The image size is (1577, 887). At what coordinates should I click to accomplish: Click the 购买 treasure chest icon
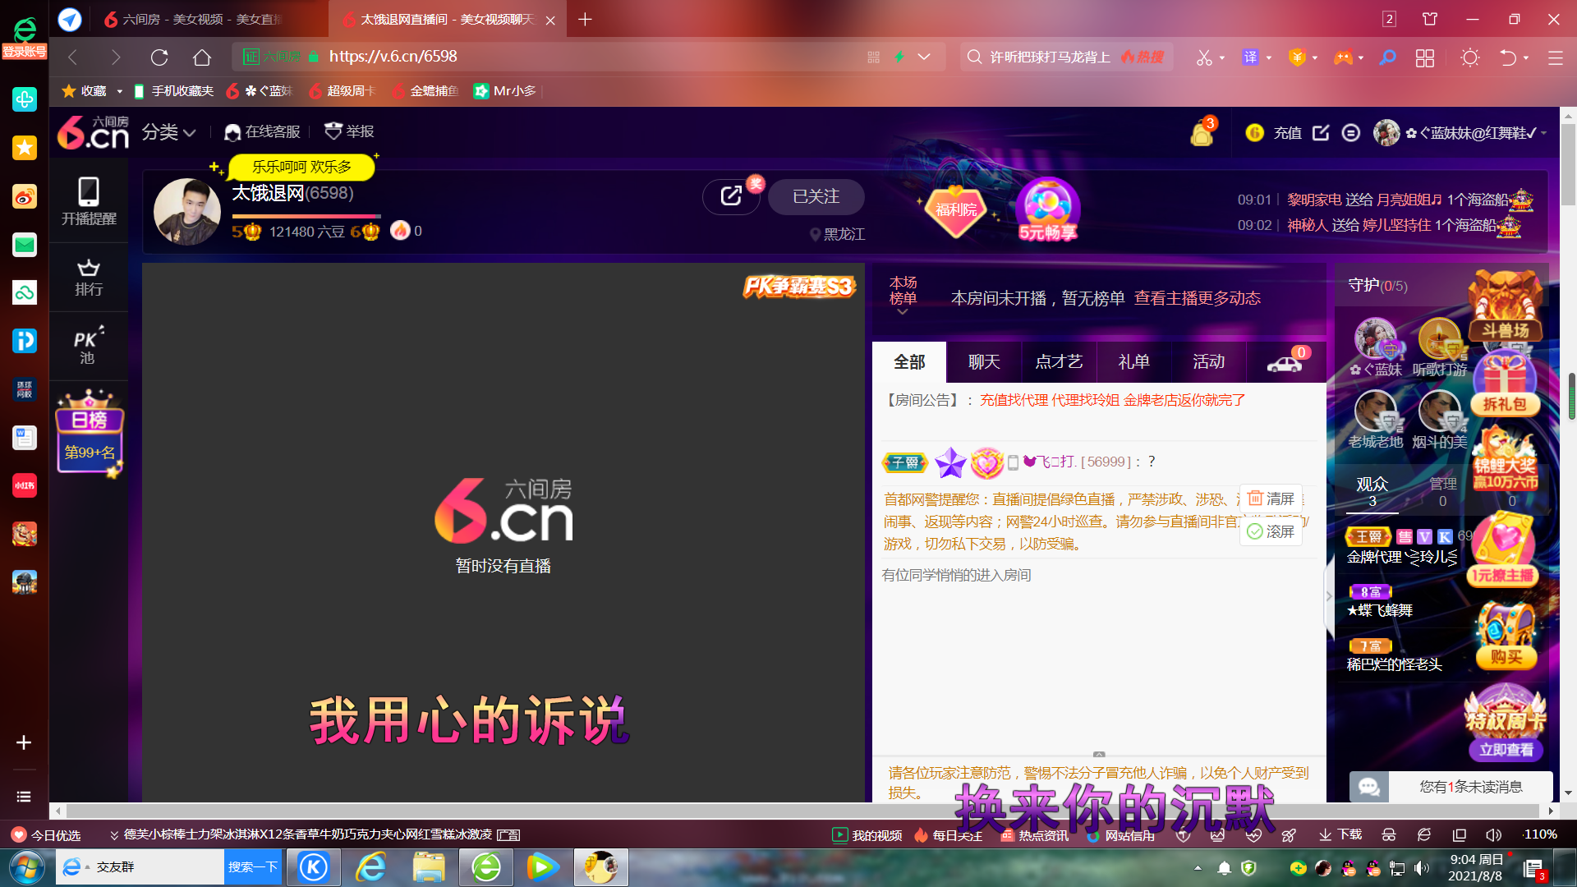pos(1506,636)
